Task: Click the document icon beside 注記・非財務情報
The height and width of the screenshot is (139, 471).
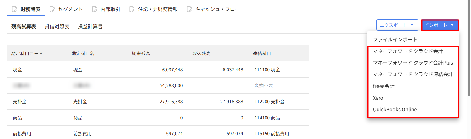Action: click(x=132, y=9)
